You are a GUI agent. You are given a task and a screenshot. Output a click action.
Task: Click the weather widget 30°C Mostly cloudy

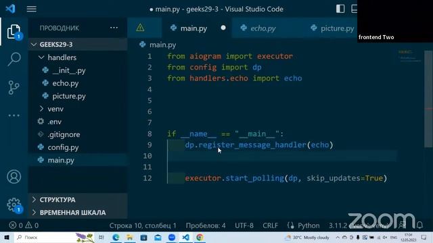pos(307,237)
